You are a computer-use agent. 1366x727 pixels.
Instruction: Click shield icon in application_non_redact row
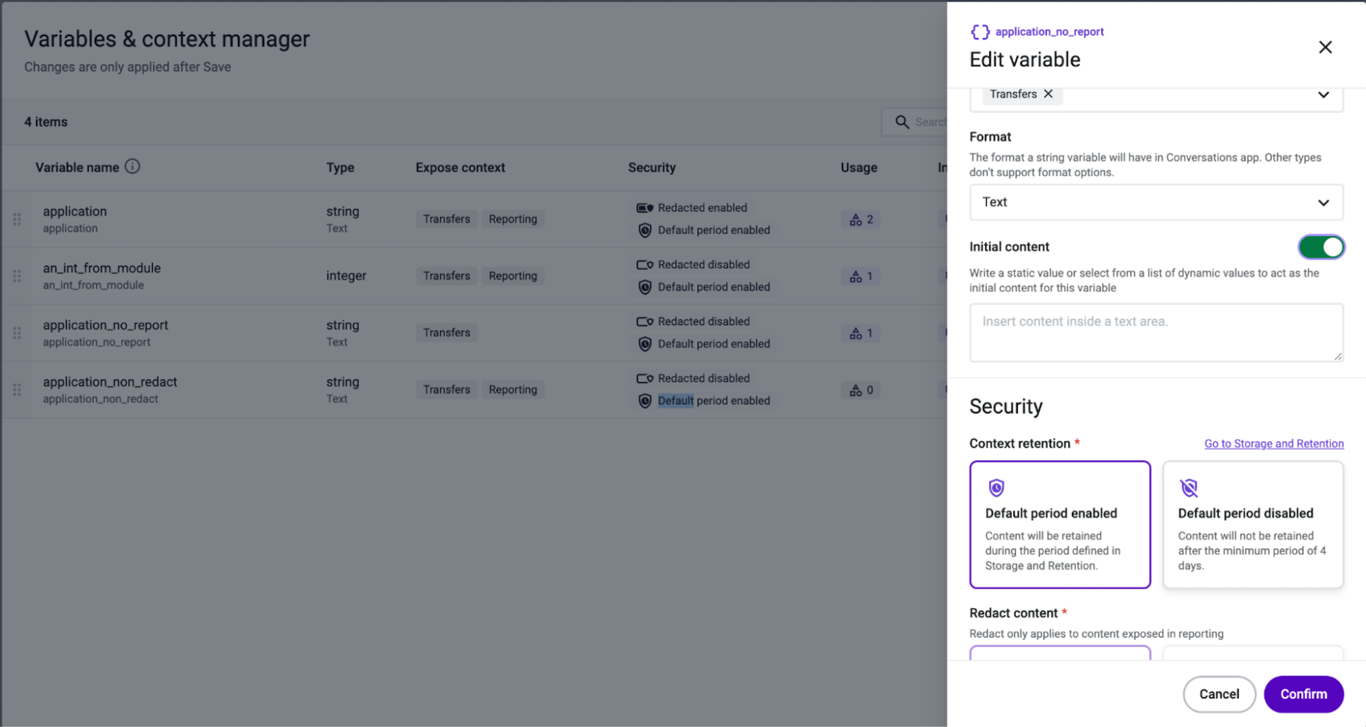(x=644, y=401)
